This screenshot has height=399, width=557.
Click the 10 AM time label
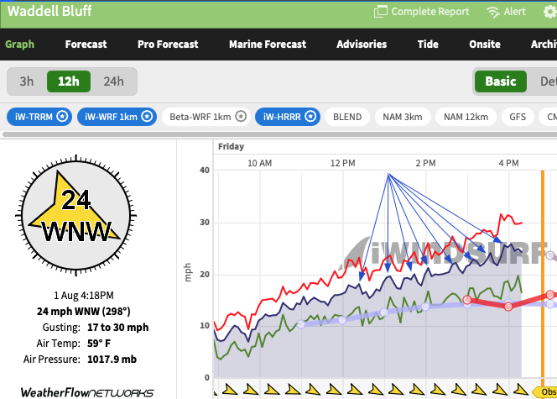click(260, 163)
